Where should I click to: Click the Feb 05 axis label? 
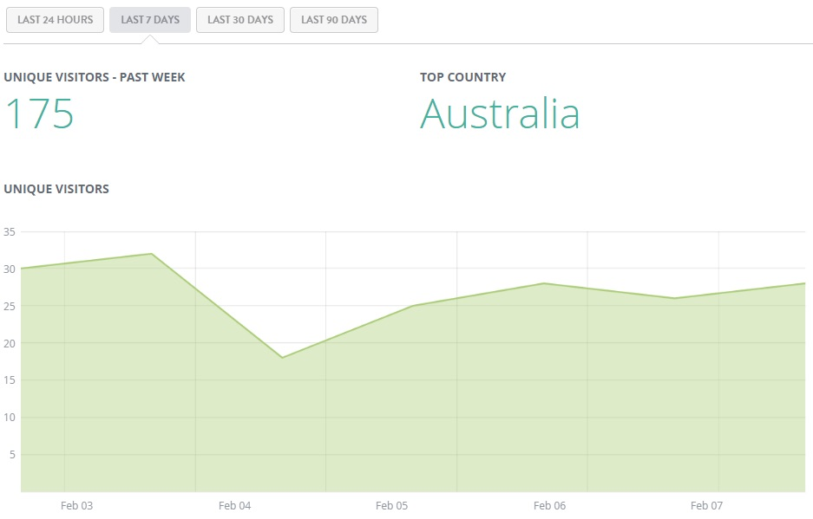click(x=391, y=505)
